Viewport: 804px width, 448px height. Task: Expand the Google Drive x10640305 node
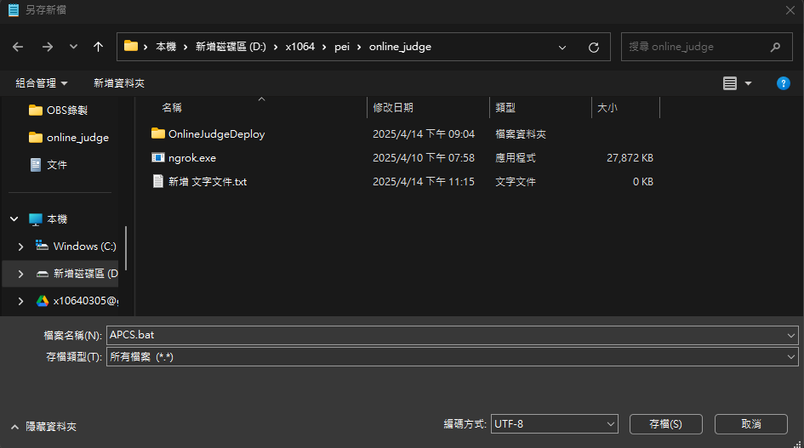(x=20, y=301)
